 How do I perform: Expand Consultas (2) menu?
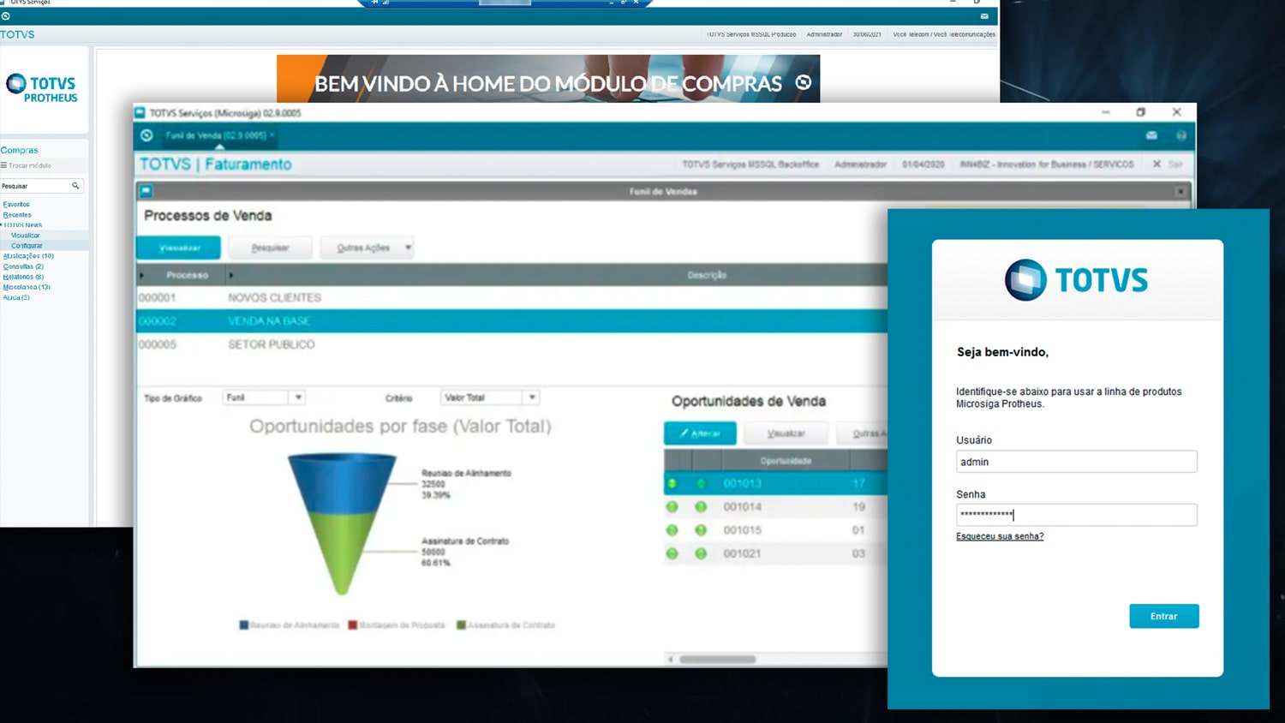[x=23, y=266]
